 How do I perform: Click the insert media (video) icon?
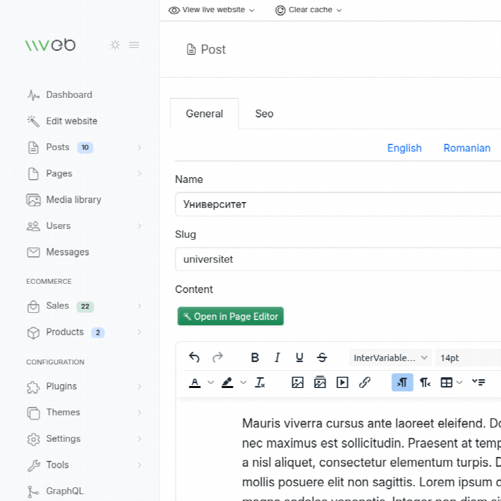point(342,383)
